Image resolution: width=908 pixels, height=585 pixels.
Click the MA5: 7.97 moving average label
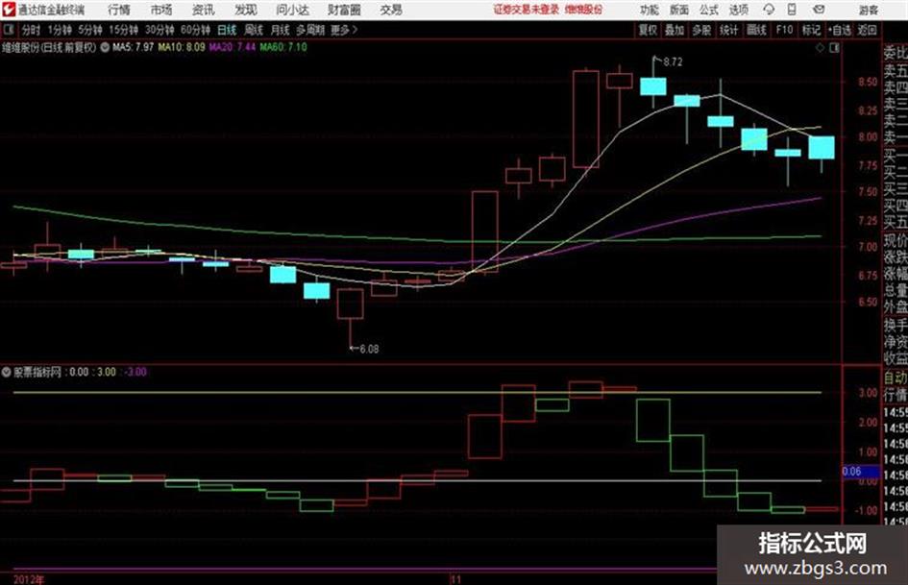tap(134, 47)
